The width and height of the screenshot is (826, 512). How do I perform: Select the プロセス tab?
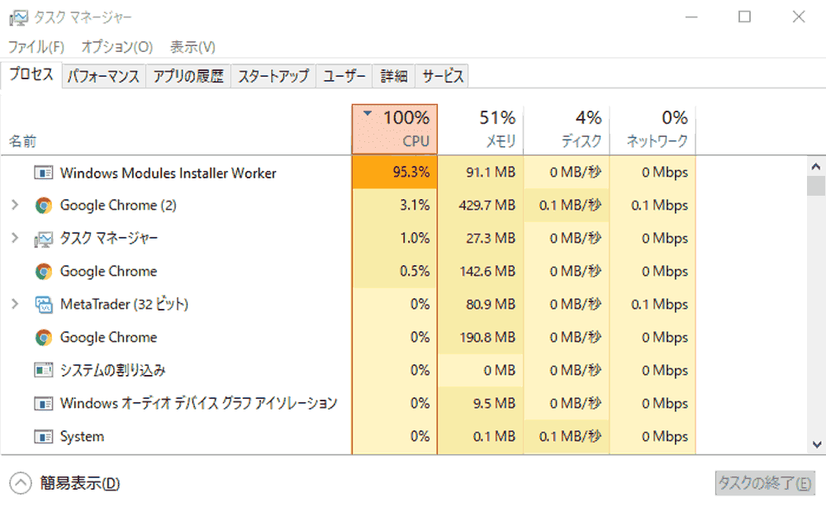[31, 74]
